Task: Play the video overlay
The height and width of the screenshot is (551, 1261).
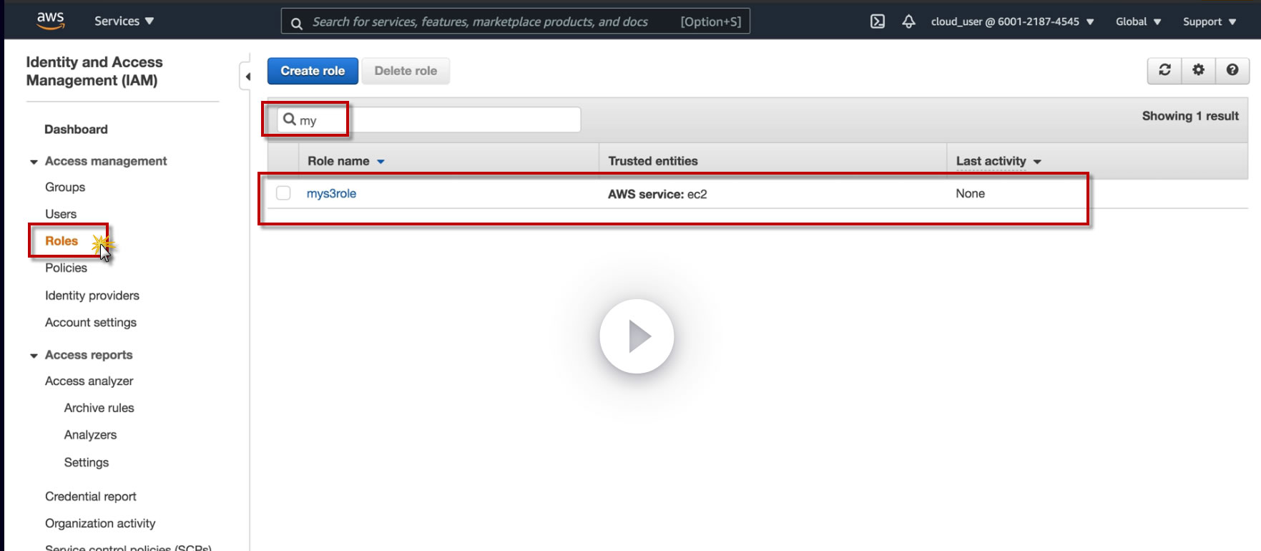Action: pyautogui.click(x=637, y=336)
